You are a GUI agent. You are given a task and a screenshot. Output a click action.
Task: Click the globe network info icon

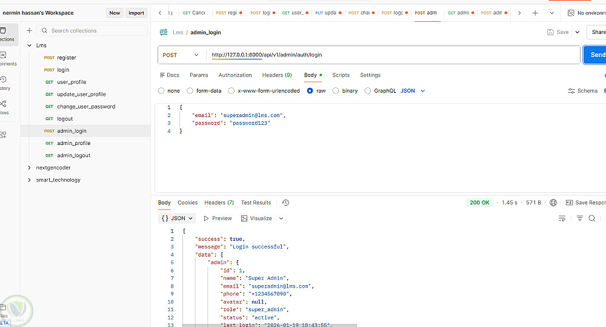553,203
